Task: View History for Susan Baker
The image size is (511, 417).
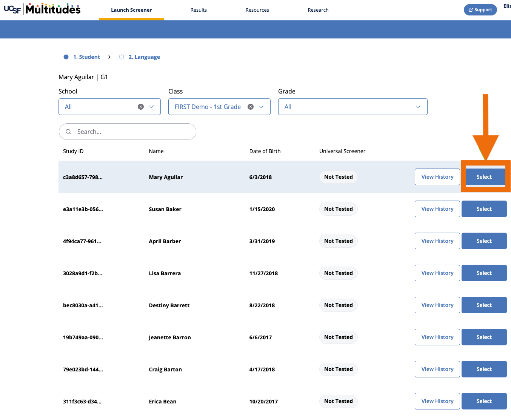Action: tap(437, 209)
